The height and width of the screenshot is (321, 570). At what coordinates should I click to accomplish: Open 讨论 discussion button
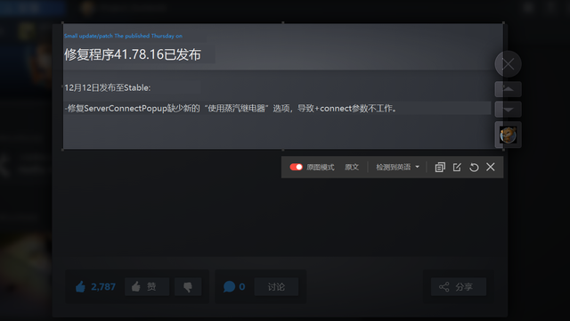pos(276,287)
